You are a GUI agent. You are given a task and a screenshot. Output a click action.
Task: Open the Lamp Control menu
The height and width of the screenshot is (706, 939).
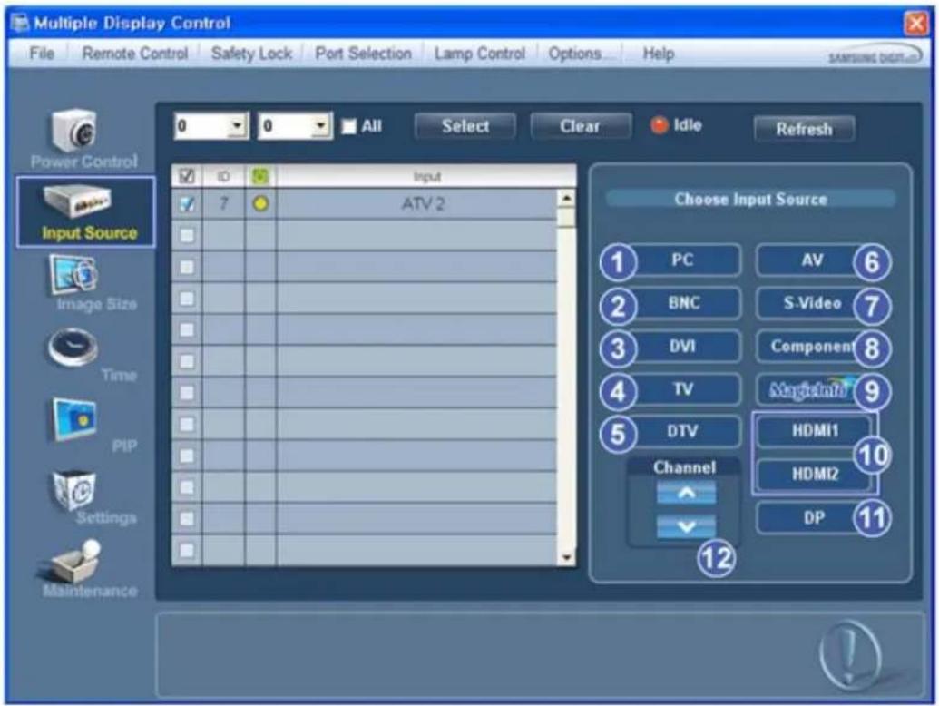[x=480, y=54]
